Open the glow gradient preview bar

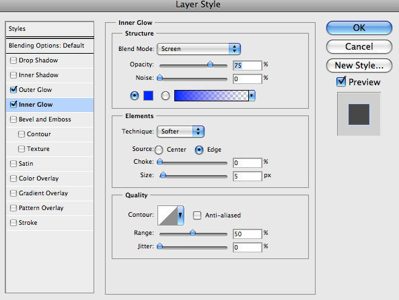point(211,96)
